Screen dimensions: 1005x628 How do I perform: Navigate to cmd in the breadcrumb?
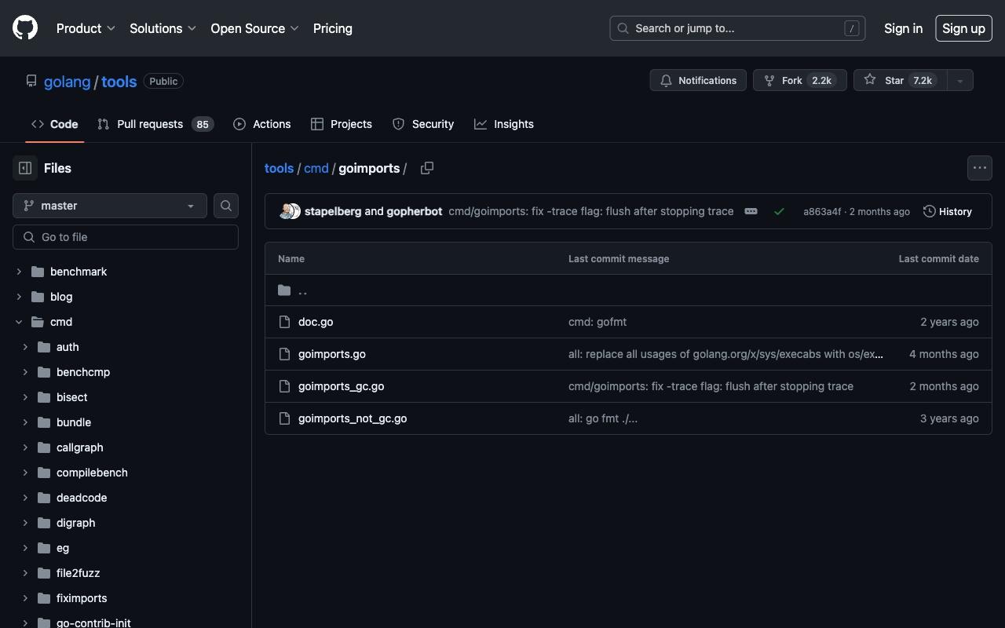(316, 168)
